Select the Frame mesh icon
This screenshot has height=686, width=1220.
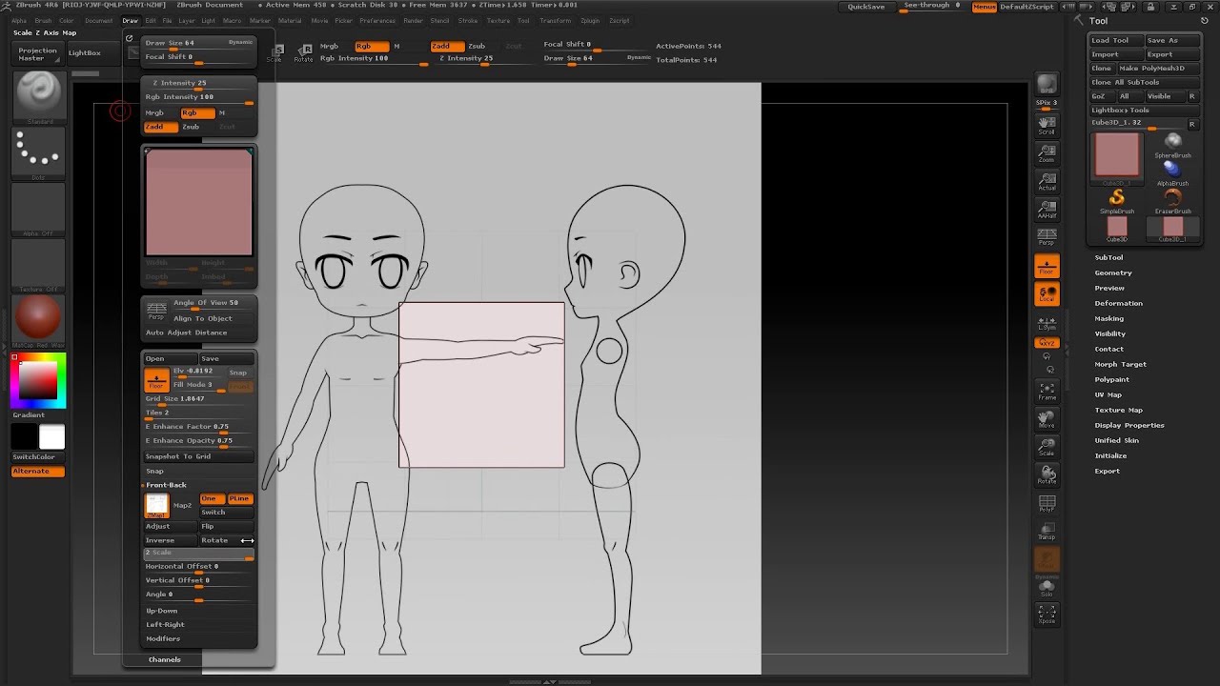point(1047,391)
